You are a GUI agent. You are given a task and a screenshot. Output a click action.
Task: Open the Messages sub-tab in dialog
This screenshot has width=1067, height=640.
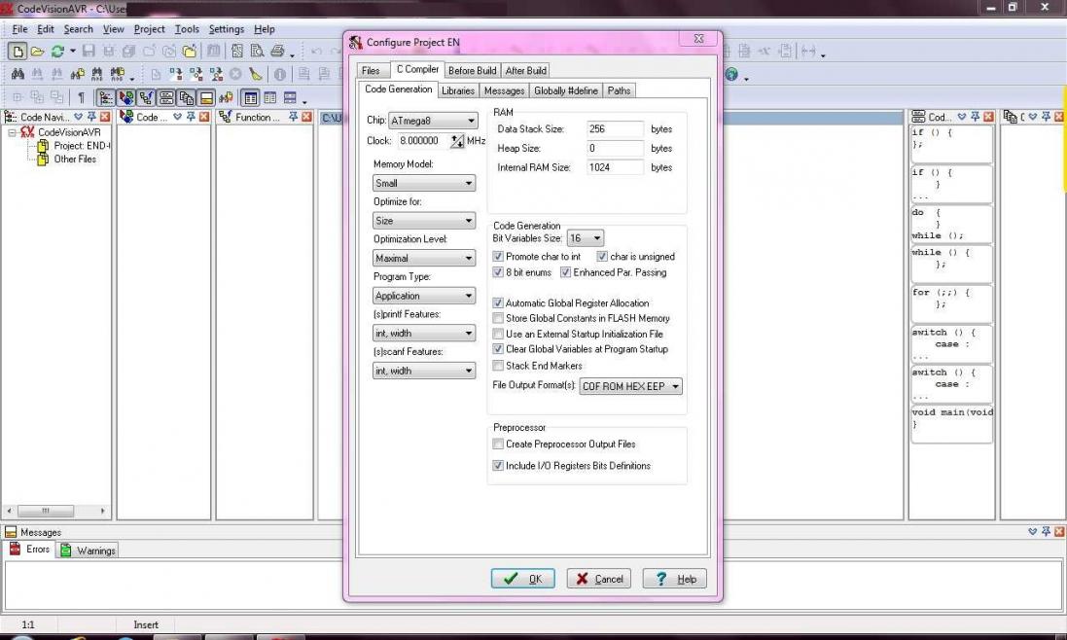pos(504,91)
